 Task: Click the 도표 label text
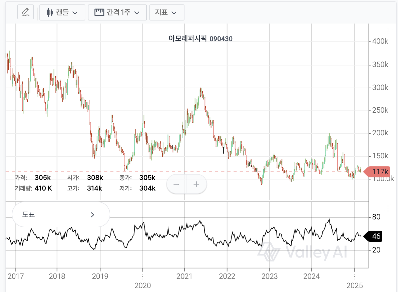tap(29, 215)
